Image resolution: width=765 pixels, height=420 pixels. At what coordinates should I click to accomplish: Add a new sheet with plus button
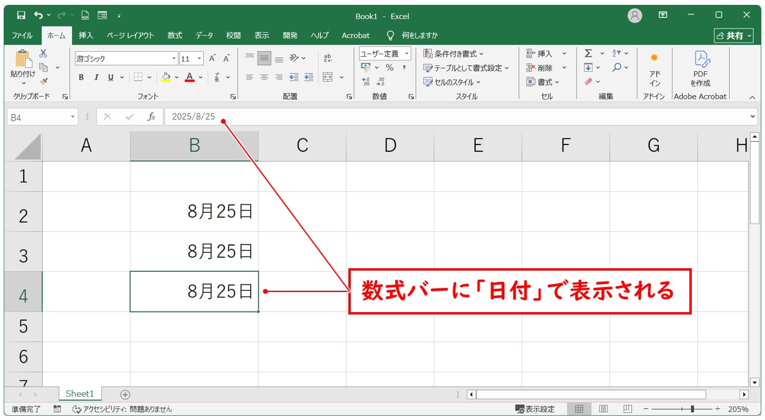[125, 394]
